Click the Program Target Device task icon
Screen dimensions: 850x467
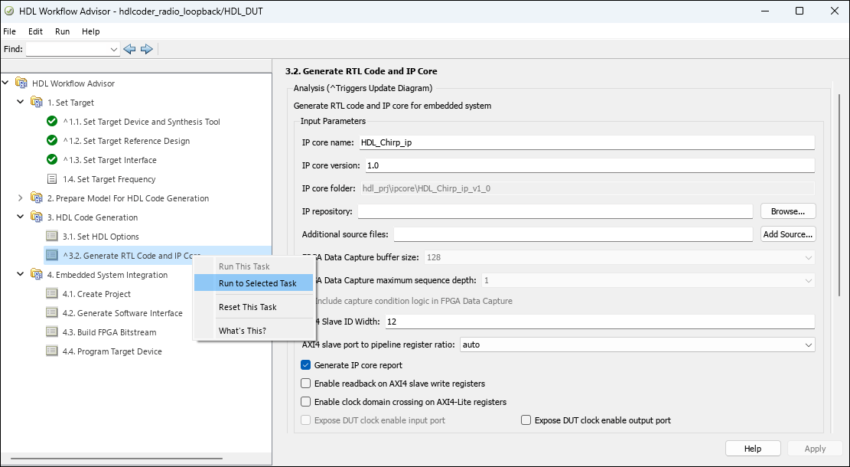click(x=52, y=351)
